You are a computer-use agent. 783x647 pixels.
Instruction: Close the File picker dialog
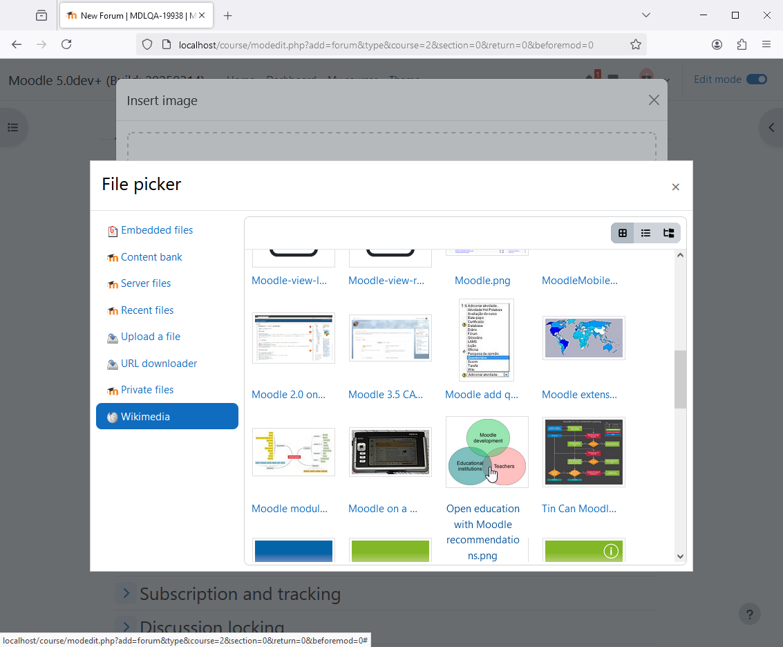pos(676,187)
